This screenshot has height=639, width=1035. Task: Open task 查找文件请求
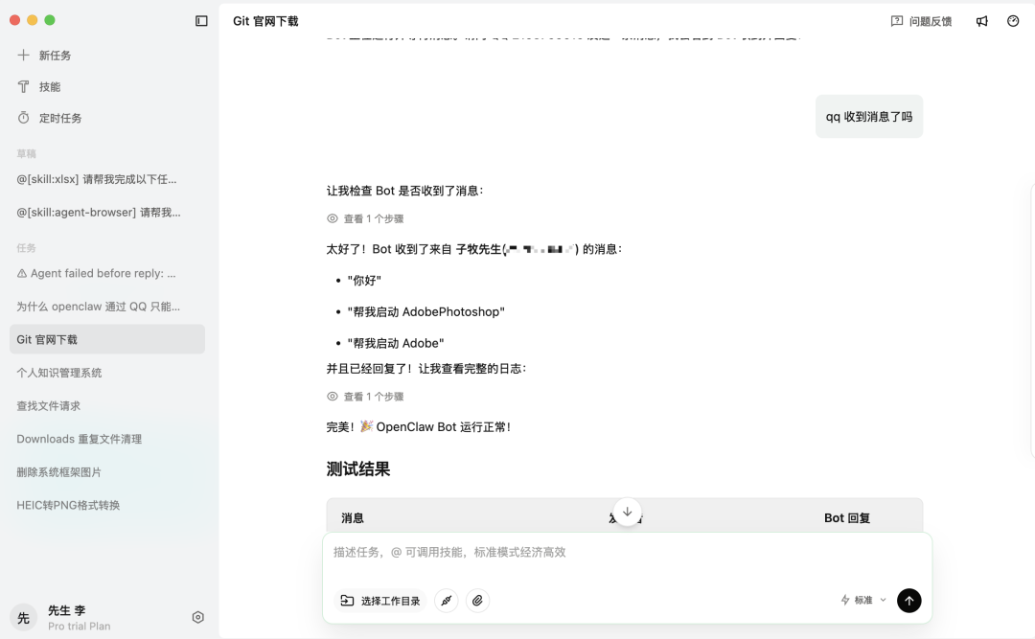[48, 405]
